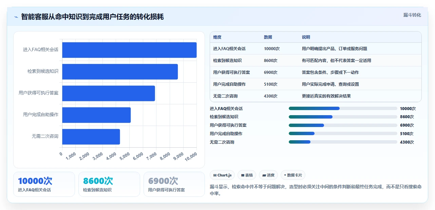Click the summary paragraph starting 漏斗显示
Viewport: 435px width, 210px height.
(316, 190)
